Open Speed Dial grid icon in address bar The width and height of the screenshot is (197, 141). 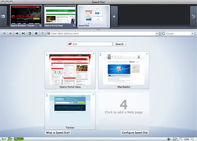click(x=49, y=33)
